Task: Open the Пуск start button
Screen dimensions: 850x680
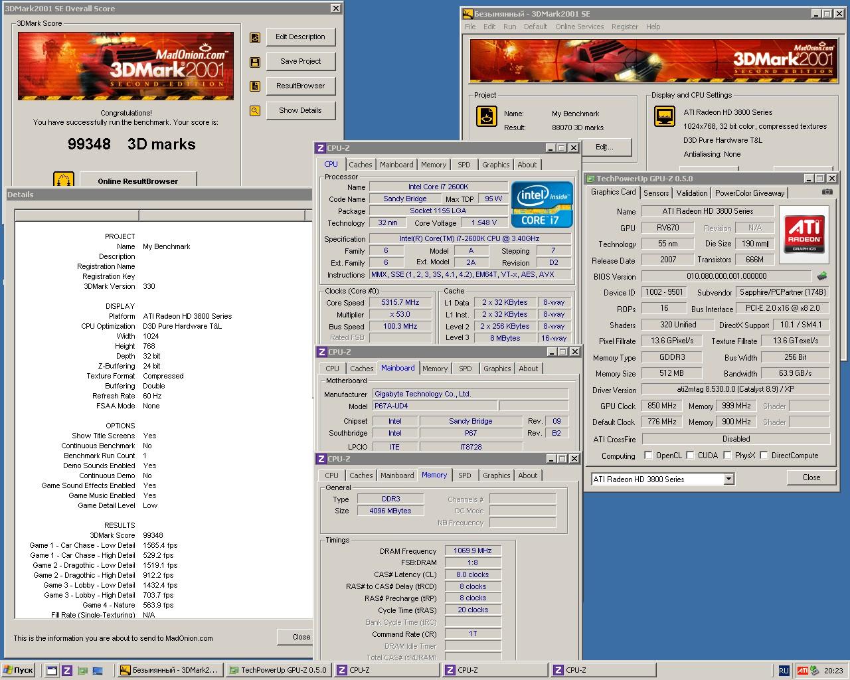Action: pyautogui.click(x=19, y=670)
